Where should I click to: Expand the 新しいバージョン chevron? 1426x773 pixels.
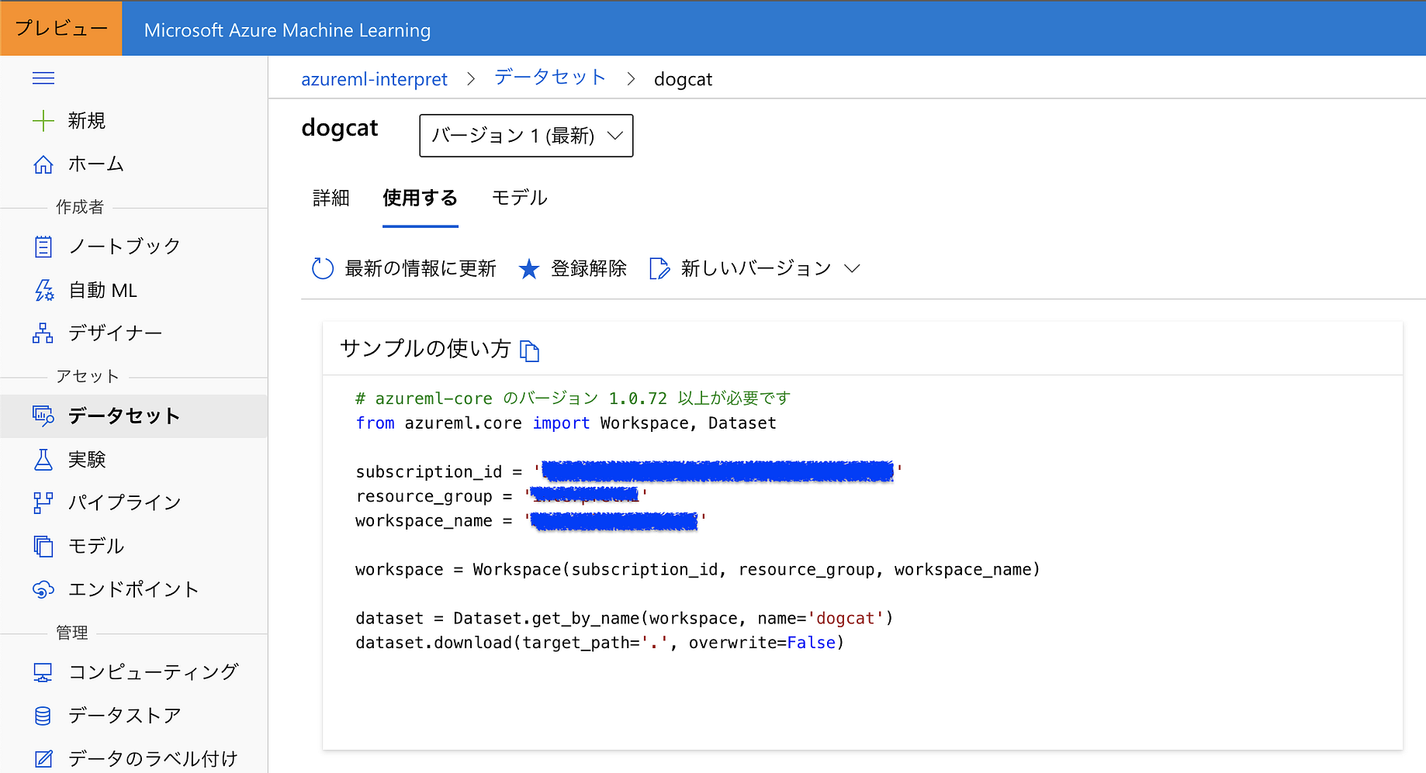(x=853, y=268)
